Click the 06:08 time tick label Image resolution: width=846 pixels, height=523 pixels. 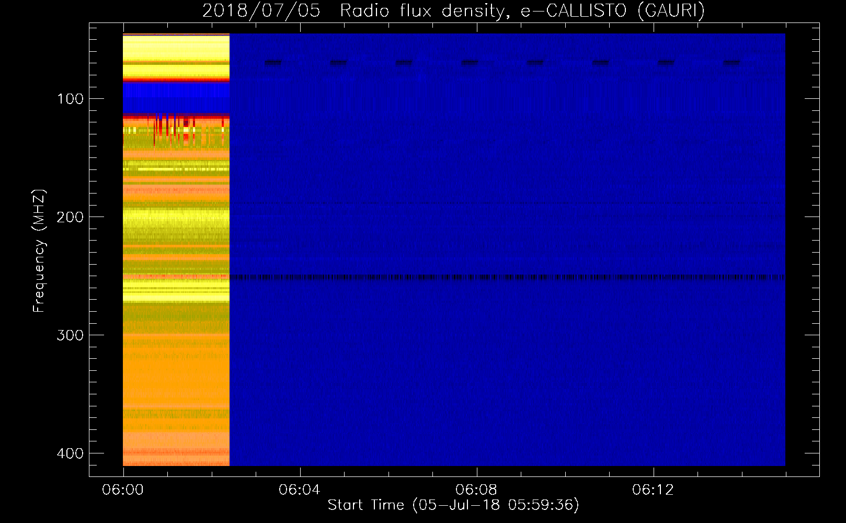pos(476,490)
